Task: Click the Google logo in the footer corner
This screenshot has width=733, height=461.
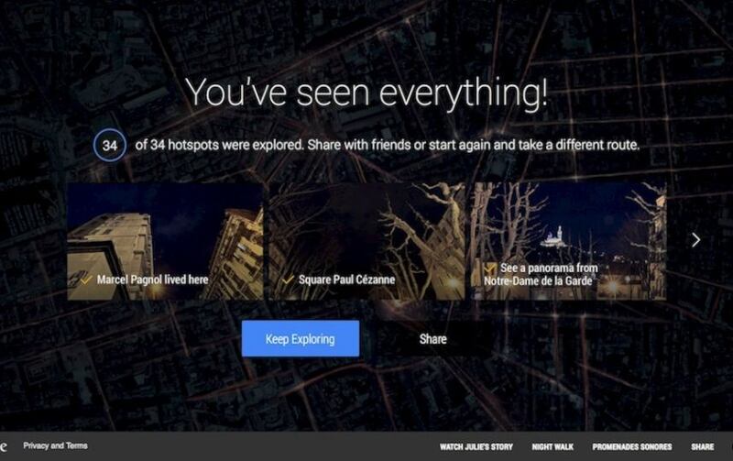Action: [4, 446]
